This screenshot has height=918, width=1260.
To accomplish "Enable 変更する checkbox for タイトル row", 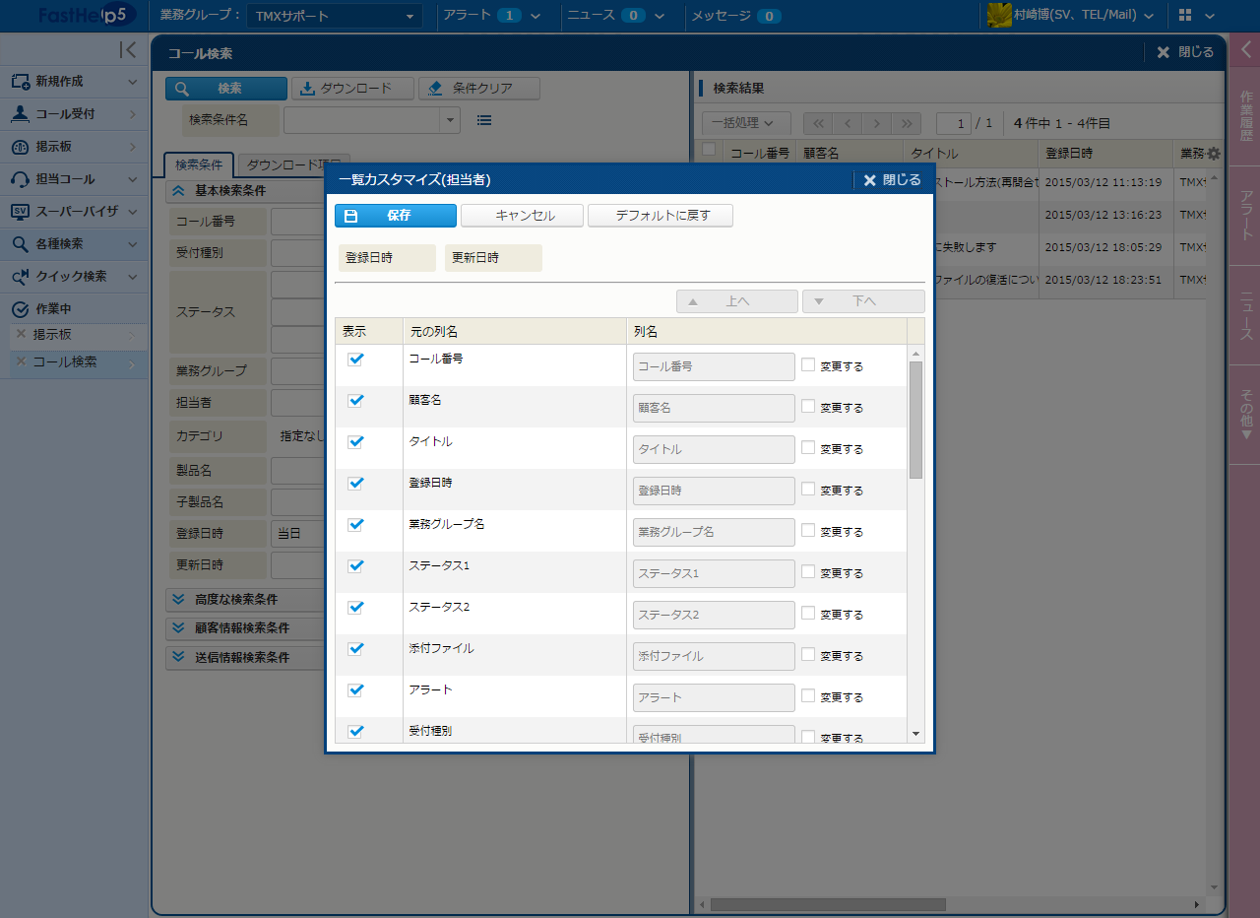I will pyautogui.click(x=808, y=447).
